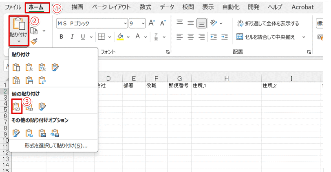Decrease font size with the small A icon

click(163, 23)
